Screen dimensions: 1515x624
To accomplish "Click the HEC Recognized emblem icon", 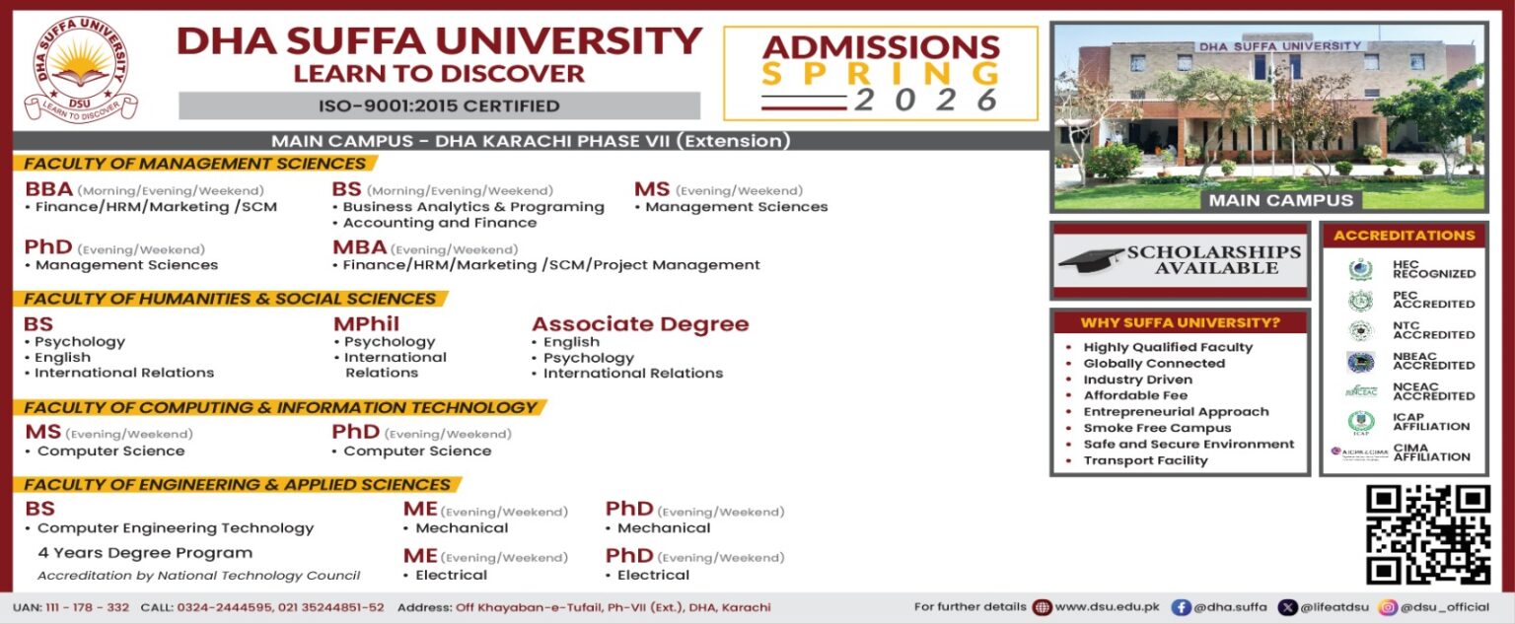I will coord(1361,269).
